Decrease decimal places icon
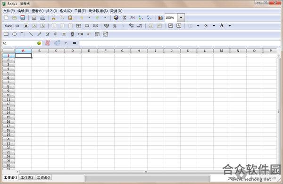283x184 pixels. pos(140,25)
